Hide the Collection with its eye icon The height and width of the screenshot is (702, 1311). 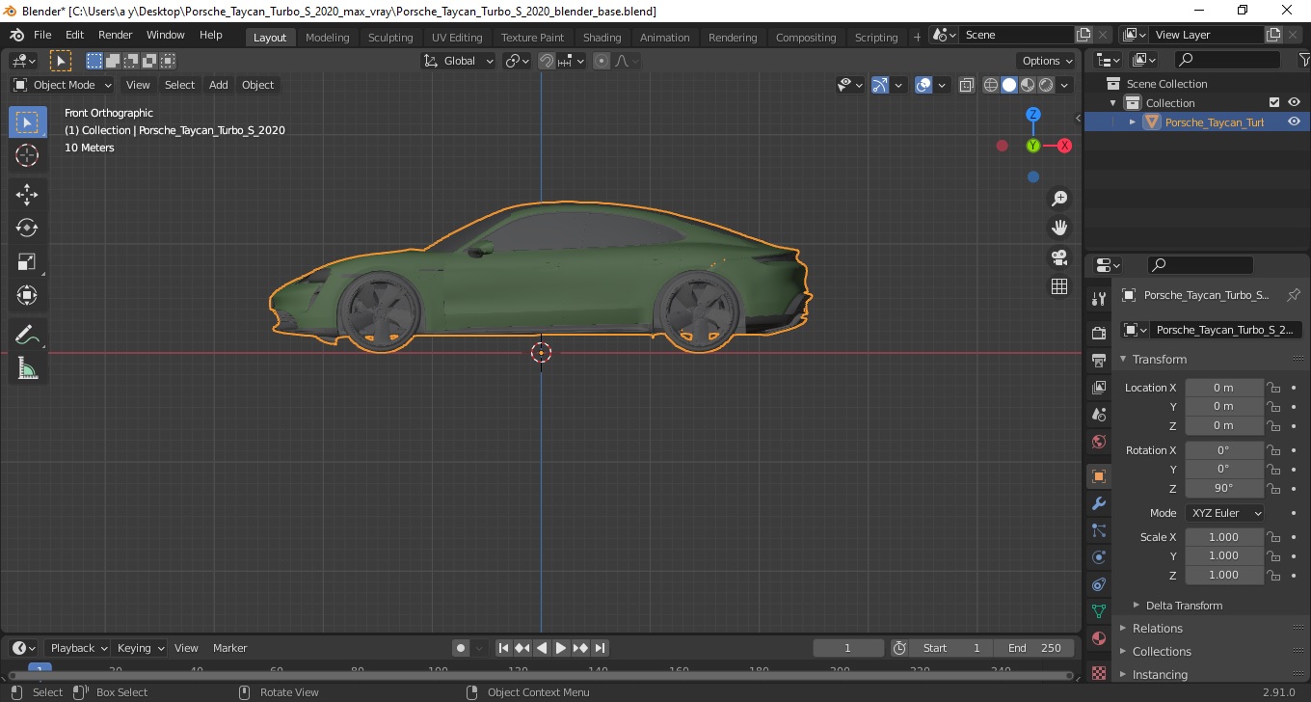(x=1294, y=102)
